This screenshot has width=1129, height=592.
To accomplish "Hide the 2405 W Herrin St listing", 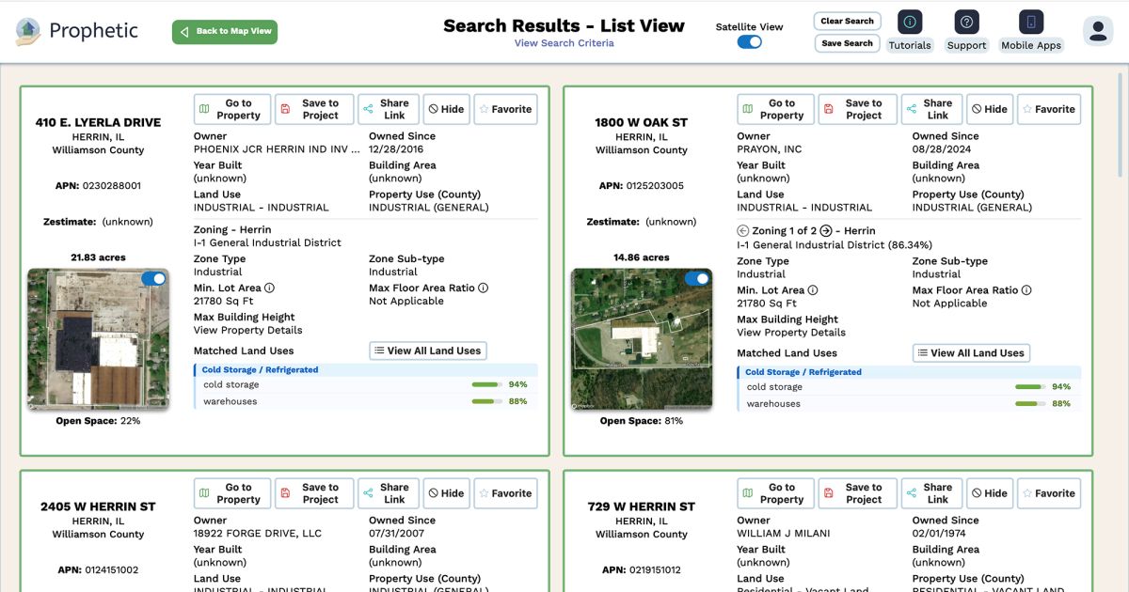I will click(x=447, y=493).
